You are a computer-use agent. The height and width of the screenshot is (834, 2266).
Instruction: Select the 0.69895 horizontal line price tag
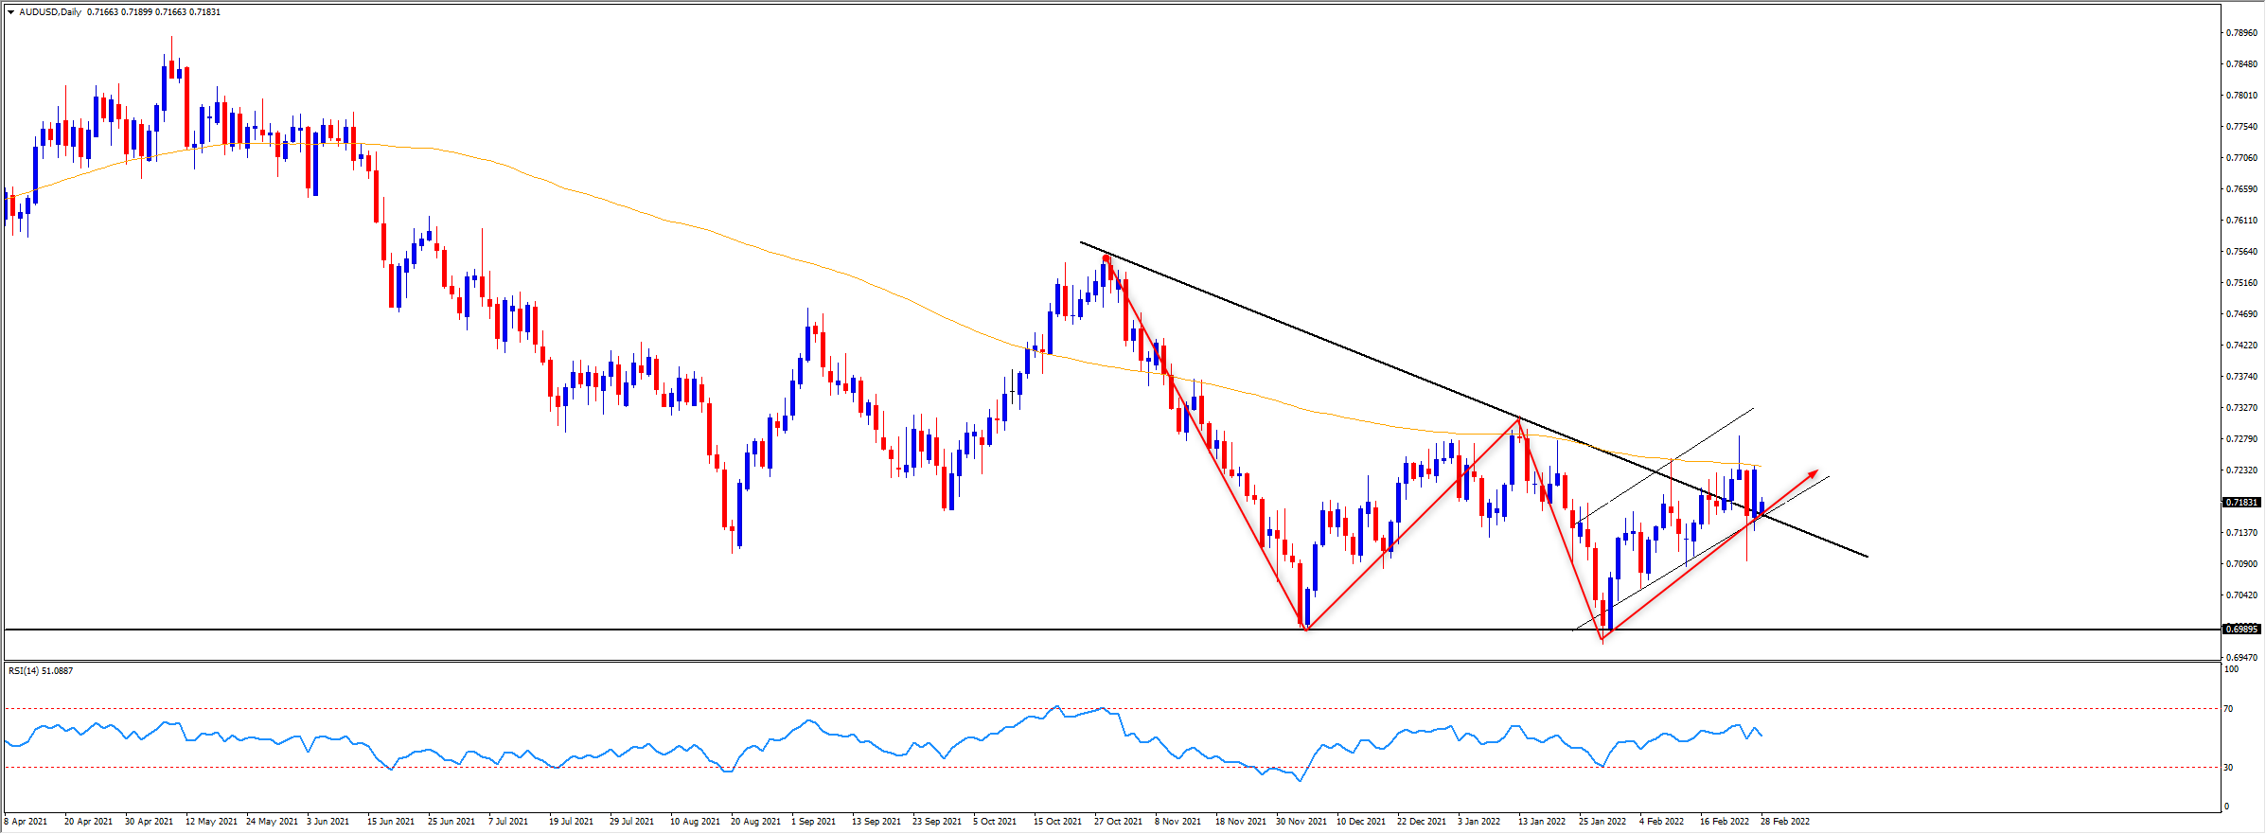click(2240, 629)
